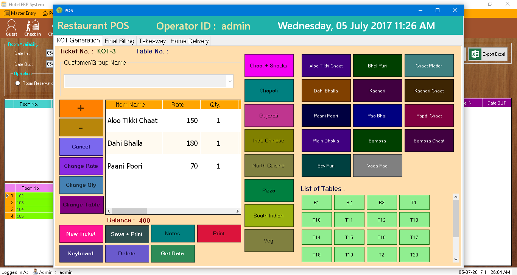Select table T20
The image size is (517, 275).
(x=414, y=255)
